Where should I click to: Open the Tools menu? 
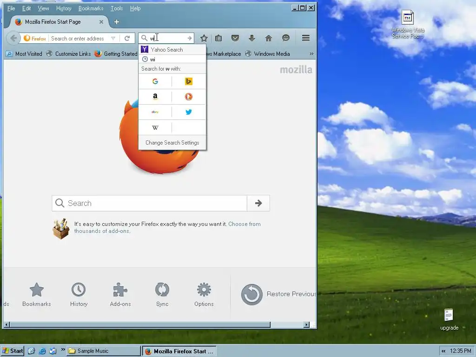(x=117, y=8)
